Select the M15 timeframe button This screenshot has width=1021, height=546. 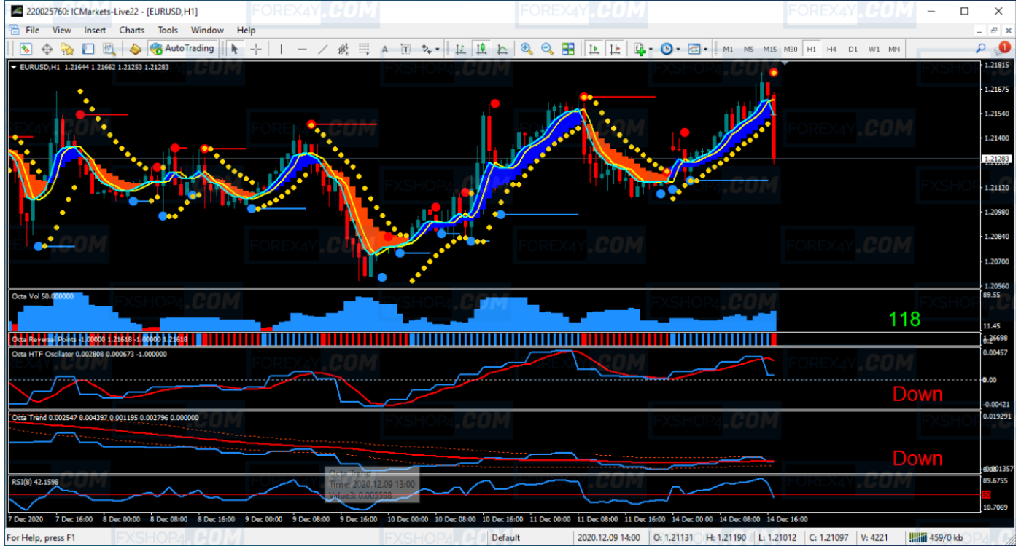[770, 50]
